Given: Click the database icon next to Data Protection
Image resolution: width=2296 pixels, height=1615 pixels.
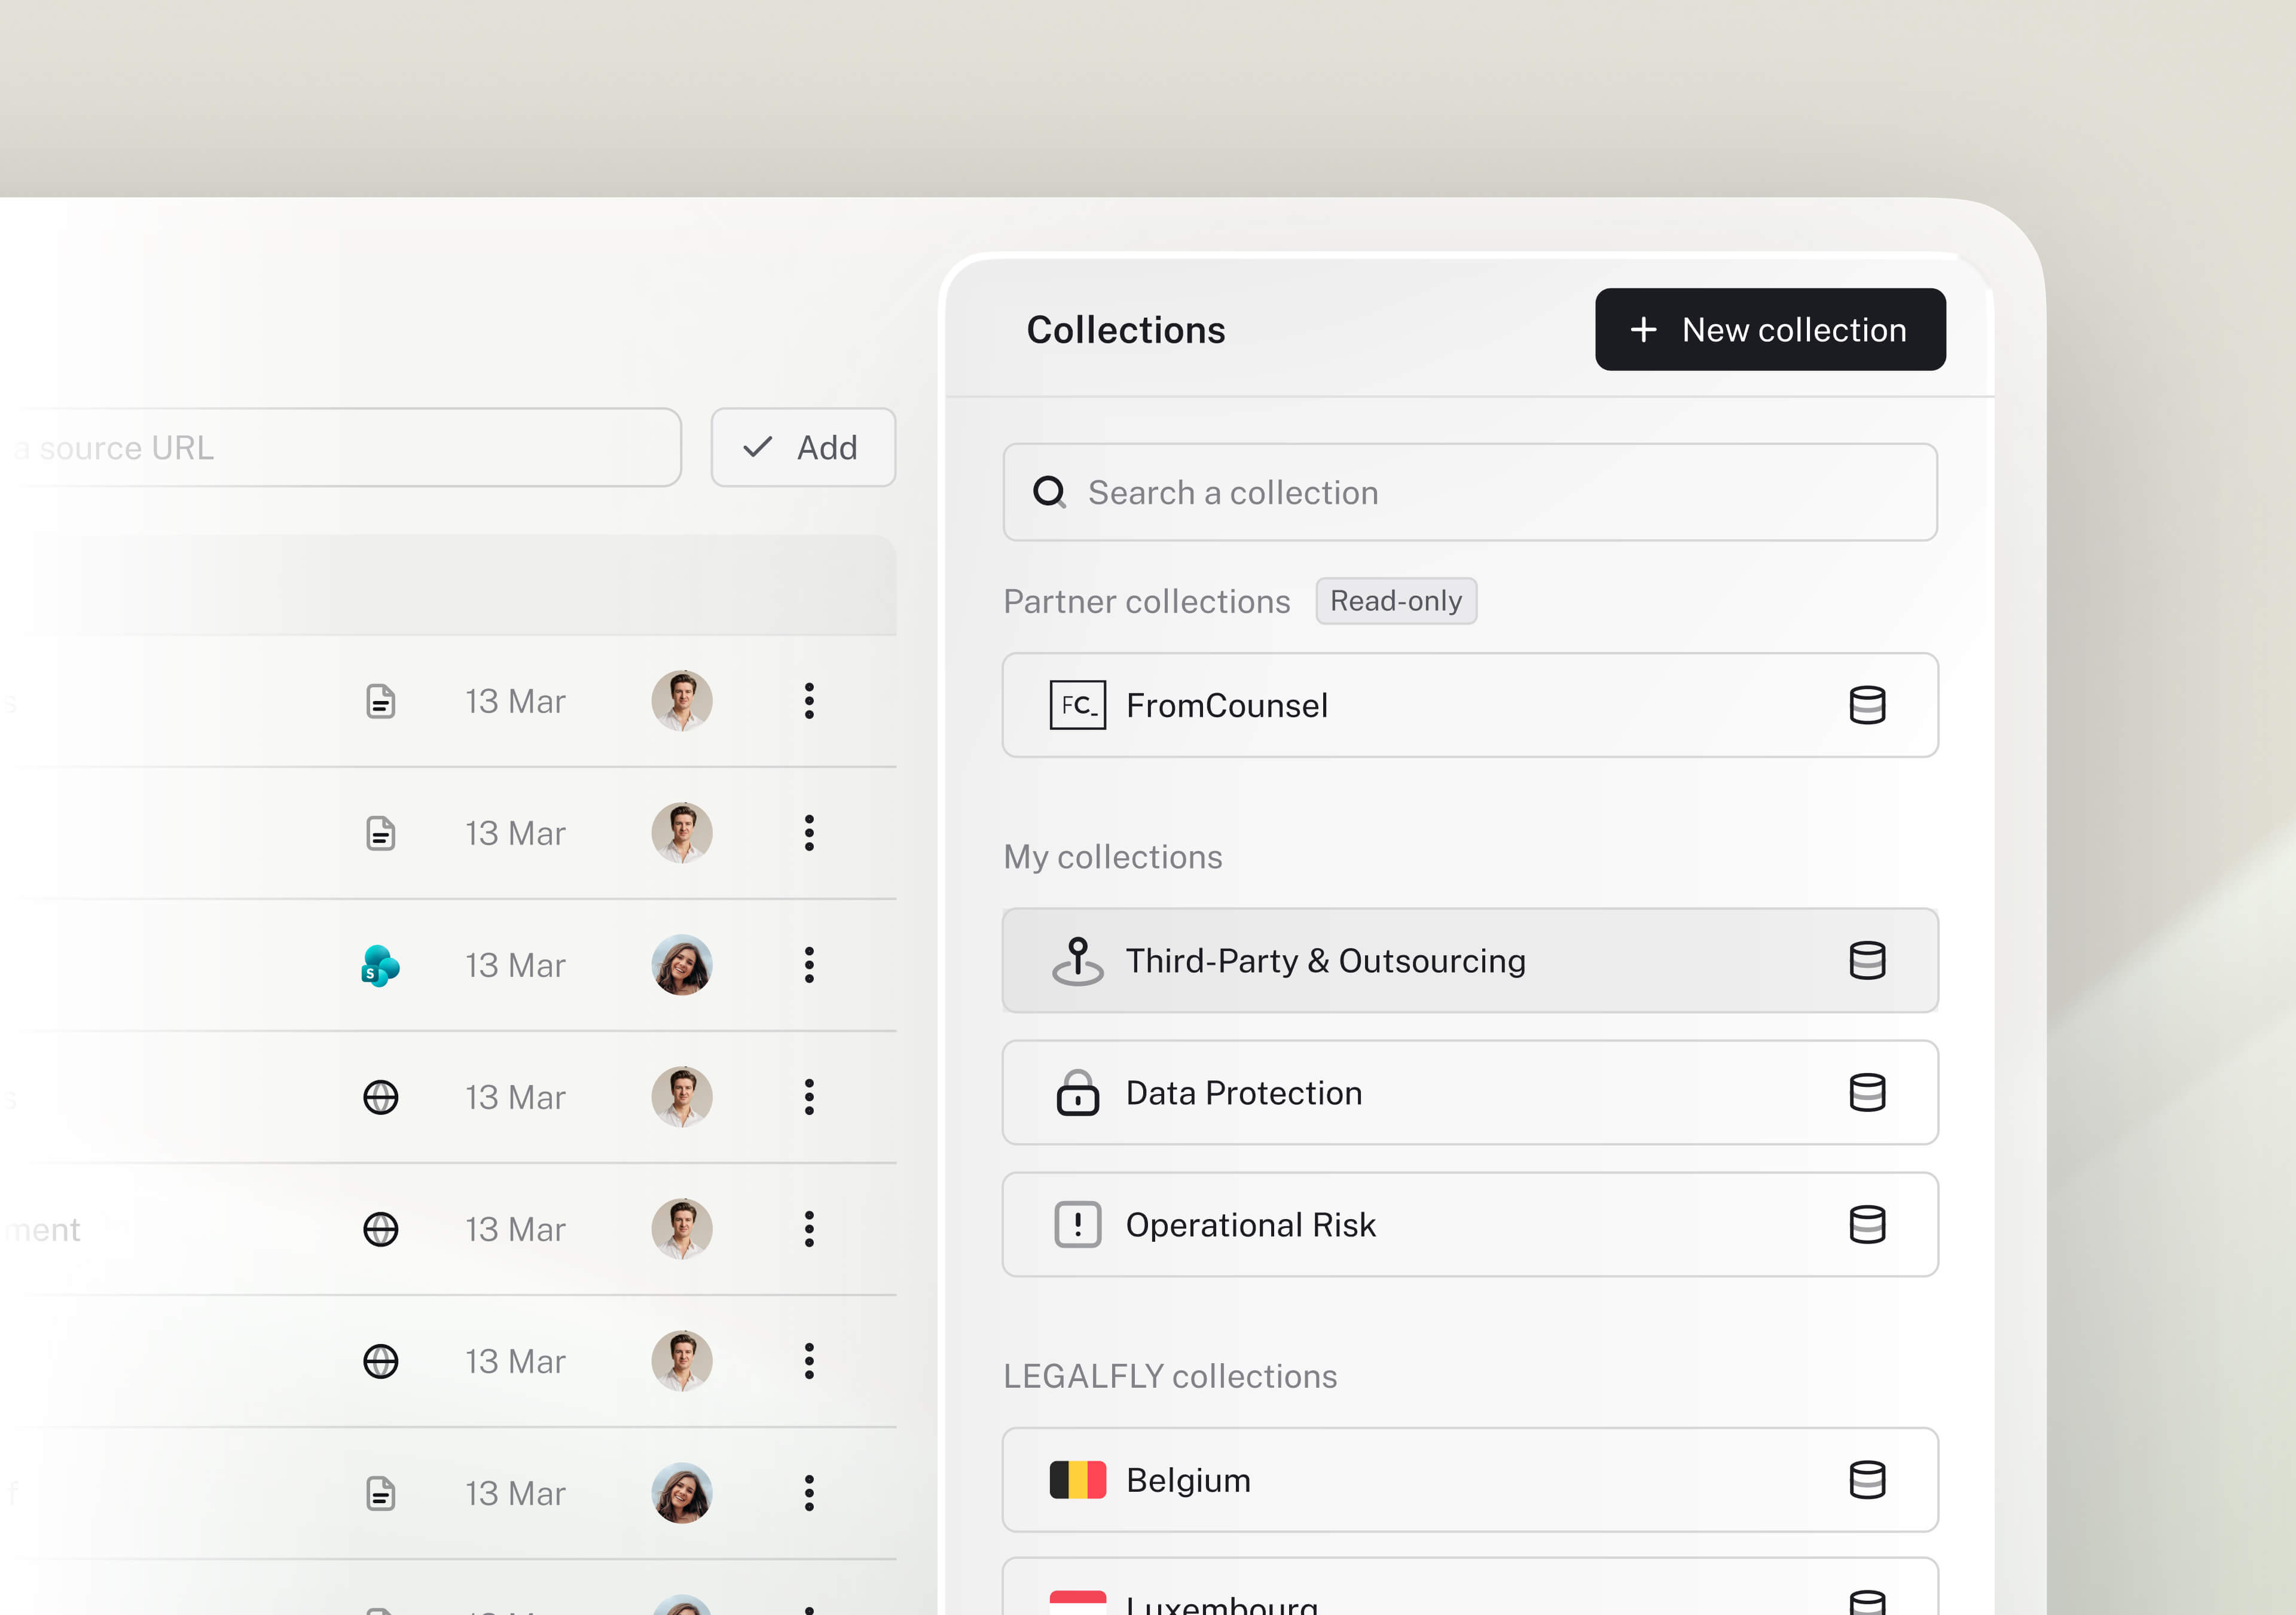Looking at the screenshot, I should (x=1866, y=1093).
